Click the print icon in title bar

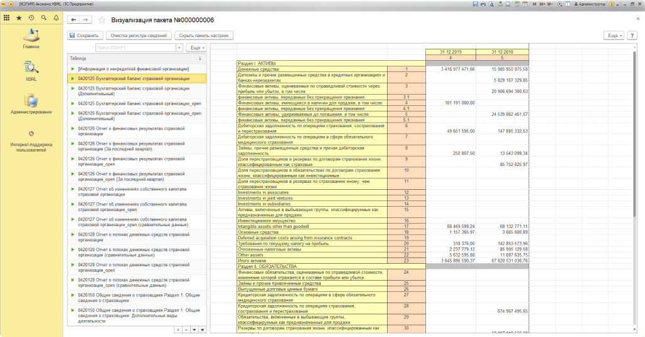(x=484, y=4)
